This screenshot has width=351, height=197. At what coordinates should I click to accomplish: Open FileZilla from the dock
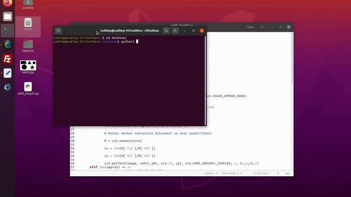point(7,59)
